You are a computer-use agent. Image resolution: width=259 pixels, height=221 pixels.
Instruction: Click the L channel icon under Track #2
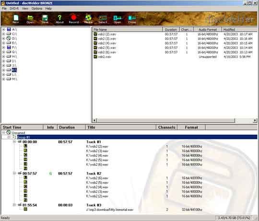[25, 177]
